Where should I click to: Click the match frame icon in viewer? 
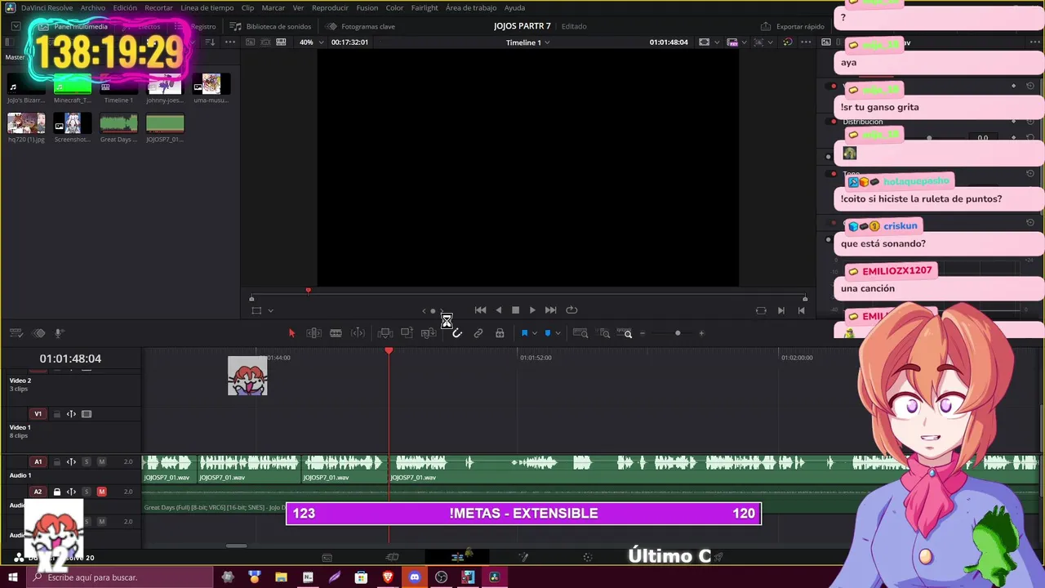tap(761, 310)
